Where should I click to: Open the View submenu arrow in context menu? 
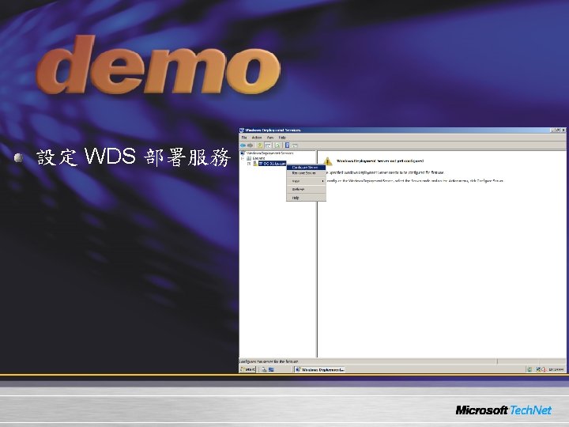tap(323, 181)
